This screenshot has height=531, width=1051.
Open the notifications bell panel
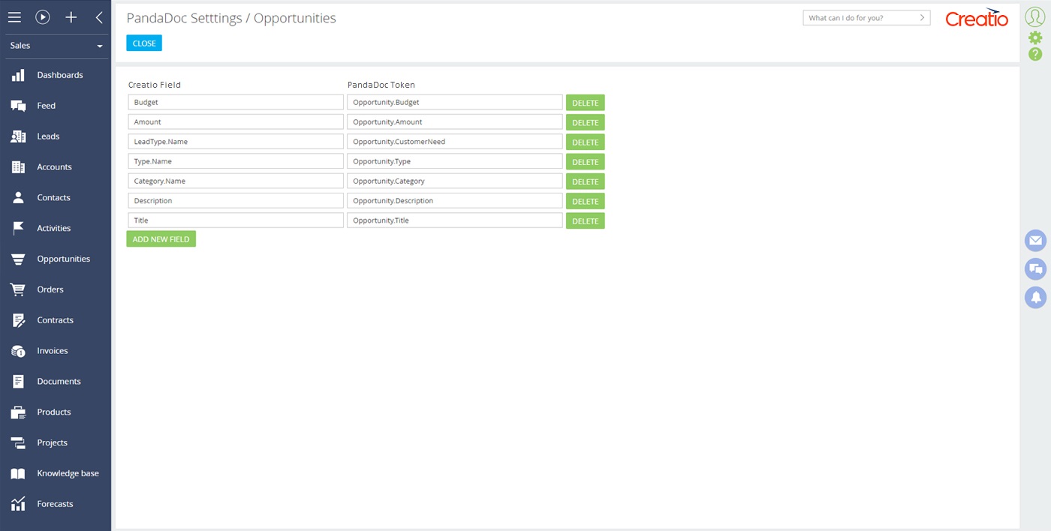(x=1035, y=297)
